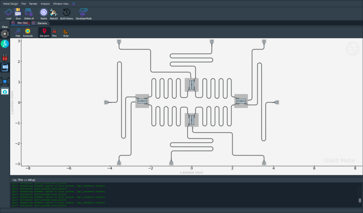Click the x position (mm) axis label
The height and width of the screenshot is (213, 363).
tap(192, 172)
